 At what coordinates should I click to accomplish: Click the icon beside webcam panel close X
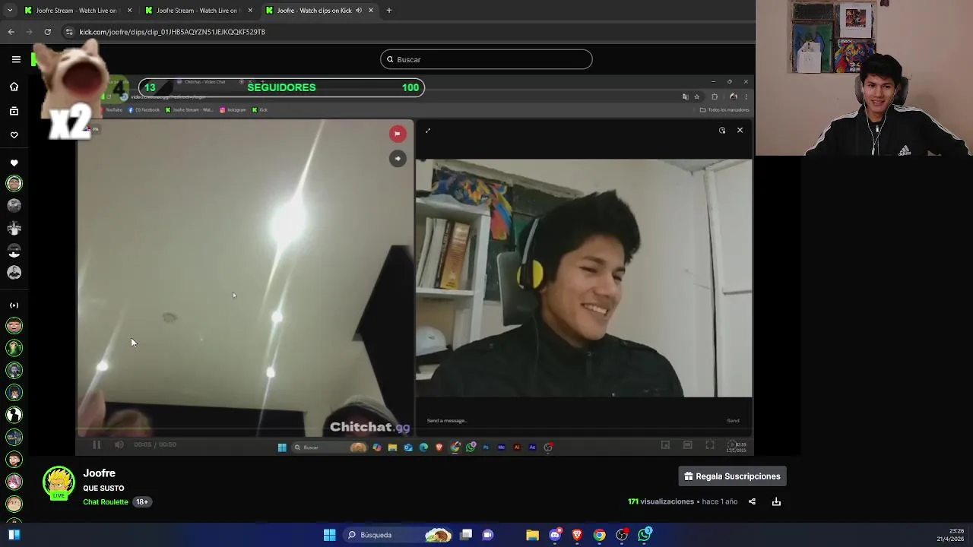722,130
